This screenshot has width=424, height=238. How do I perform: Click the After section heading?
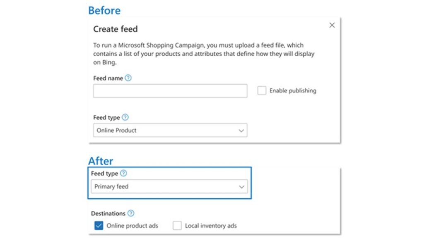coord(100,161)
